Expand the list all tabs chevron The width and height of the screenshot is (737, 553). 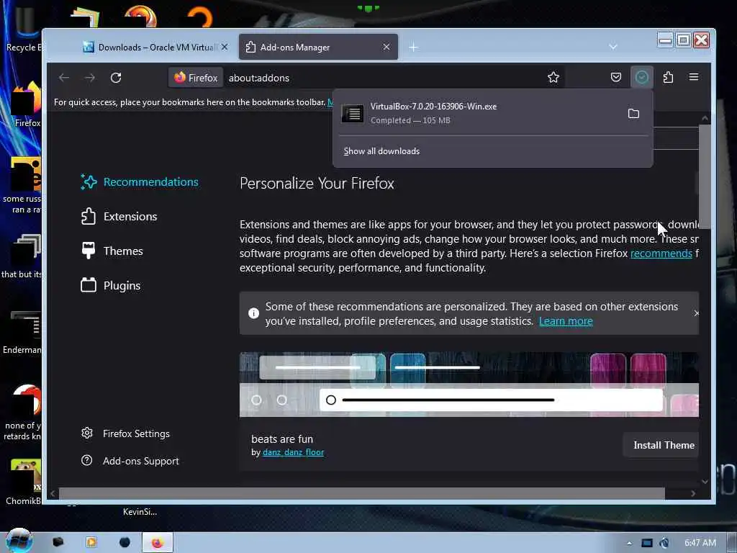click(x=613, y=47)
